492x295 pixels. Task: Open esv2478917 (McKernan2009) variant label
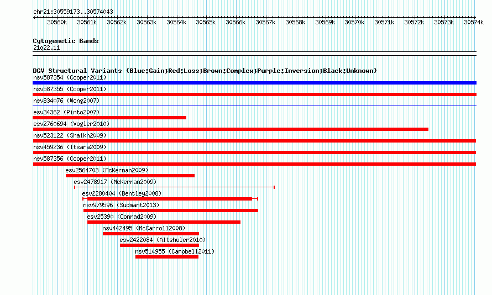(115, 182)
